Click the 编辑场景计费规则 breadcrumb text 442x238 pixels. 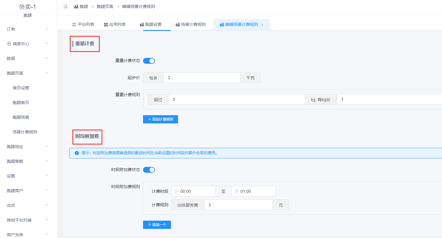[139, 6]
